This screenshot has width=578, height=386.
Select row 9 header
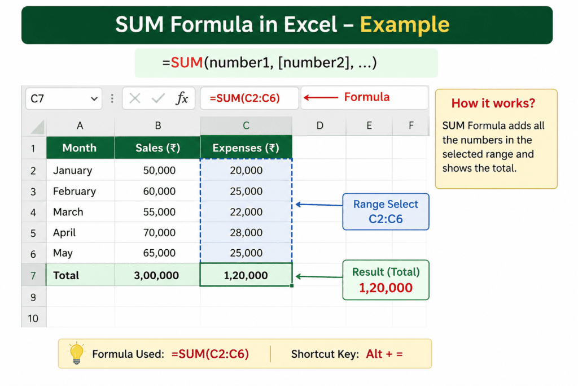pyautogui.click(x=33, y=297)
